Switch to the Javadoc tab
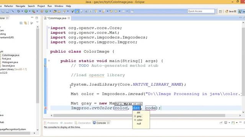 point(67,123)
